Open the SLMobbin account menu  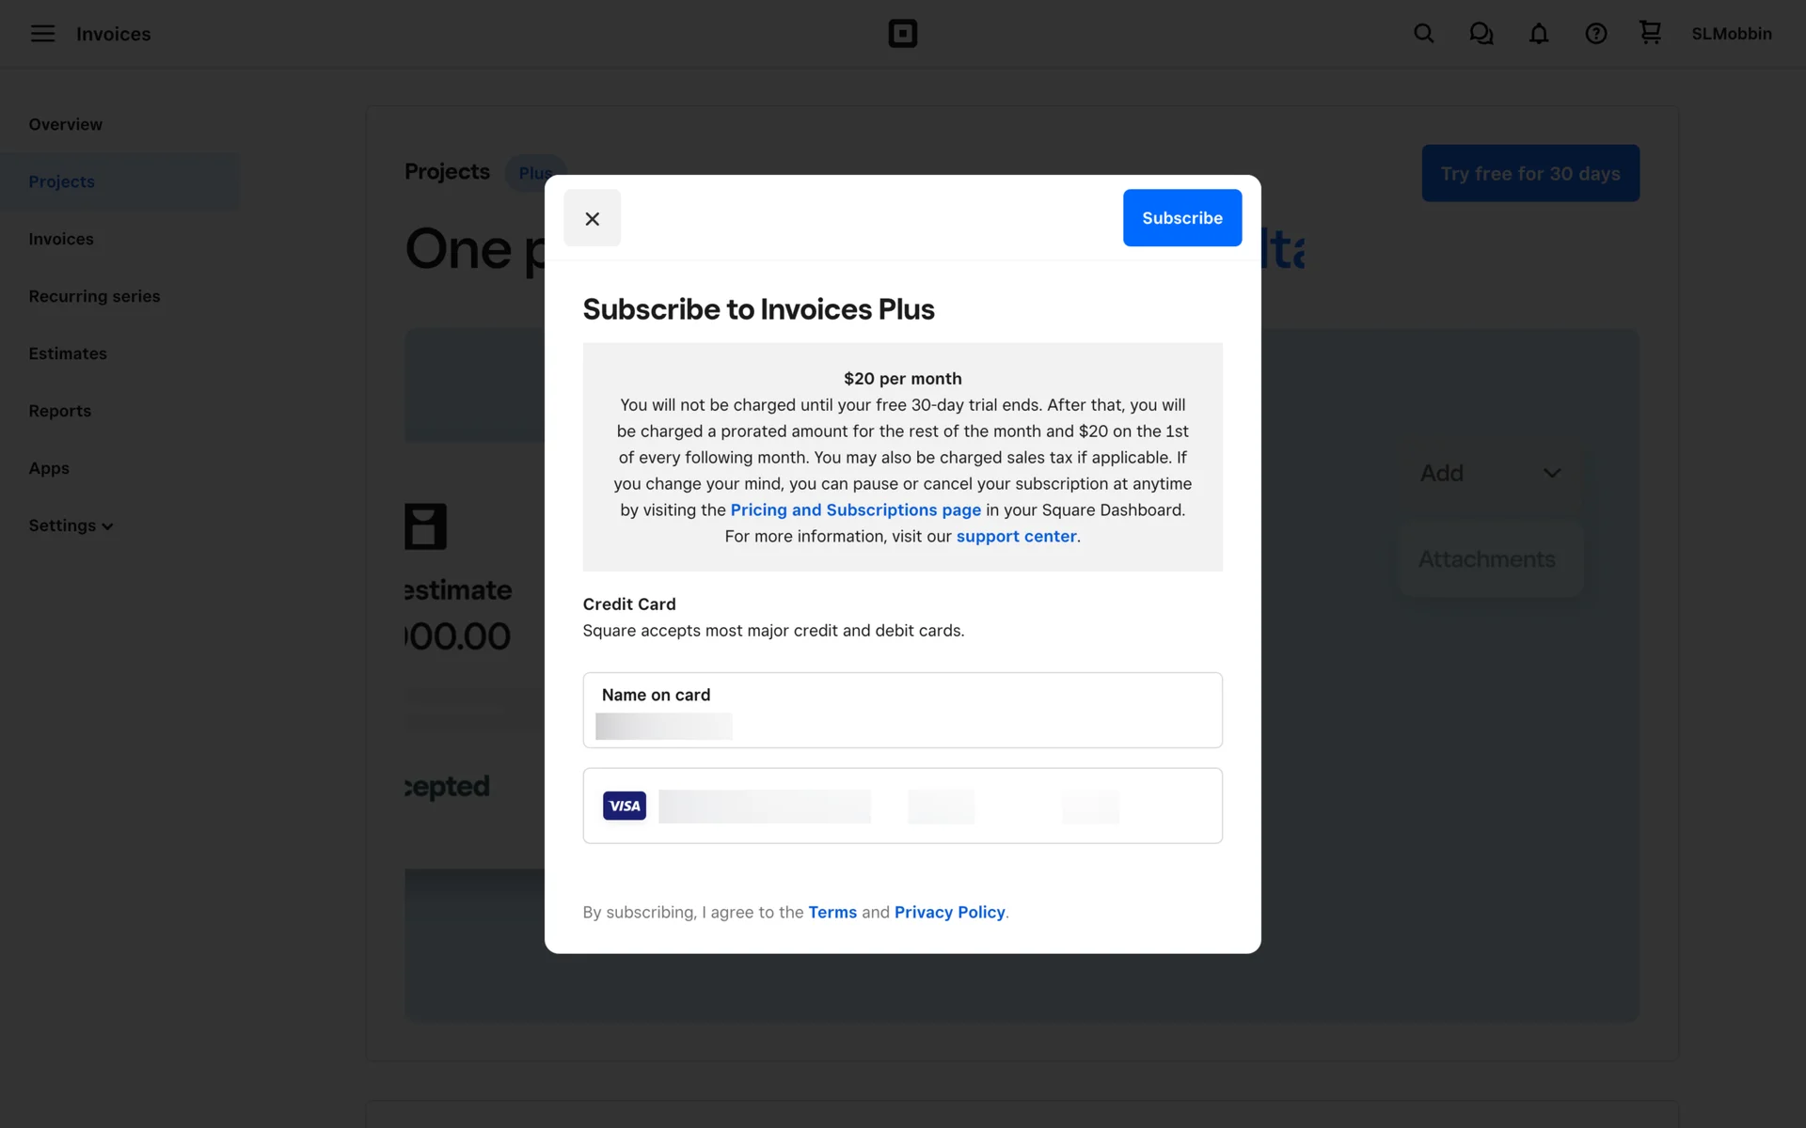1731,34
